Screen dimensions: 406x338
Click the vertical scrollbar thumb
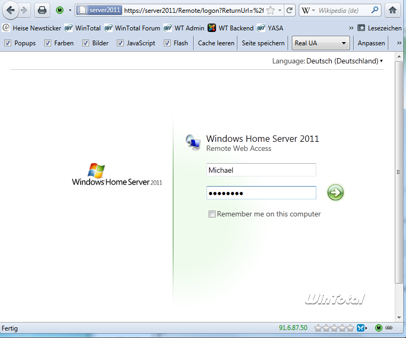[399, 172]
